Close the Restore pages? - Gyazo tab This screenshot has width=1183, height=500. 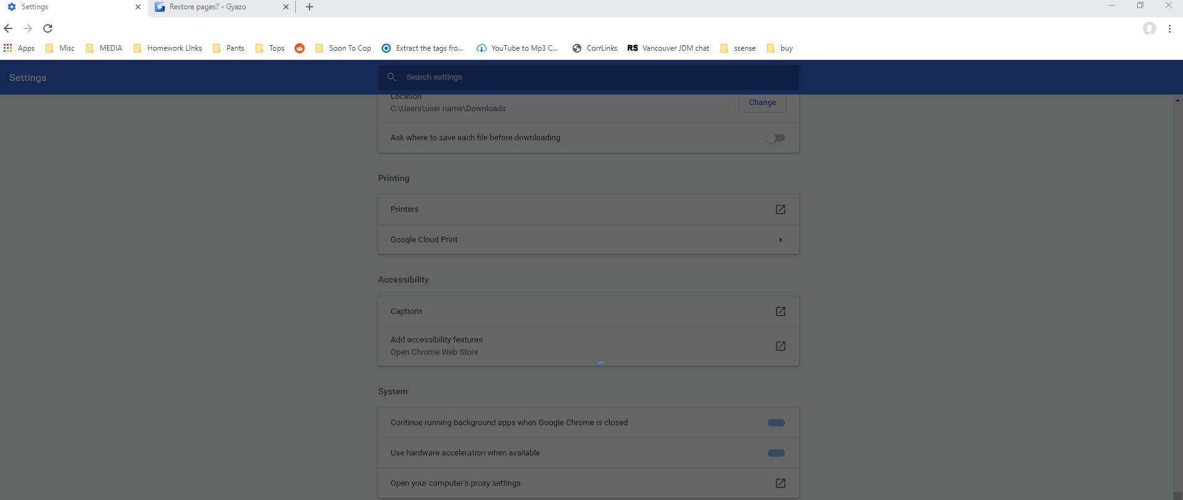[286, 7]
